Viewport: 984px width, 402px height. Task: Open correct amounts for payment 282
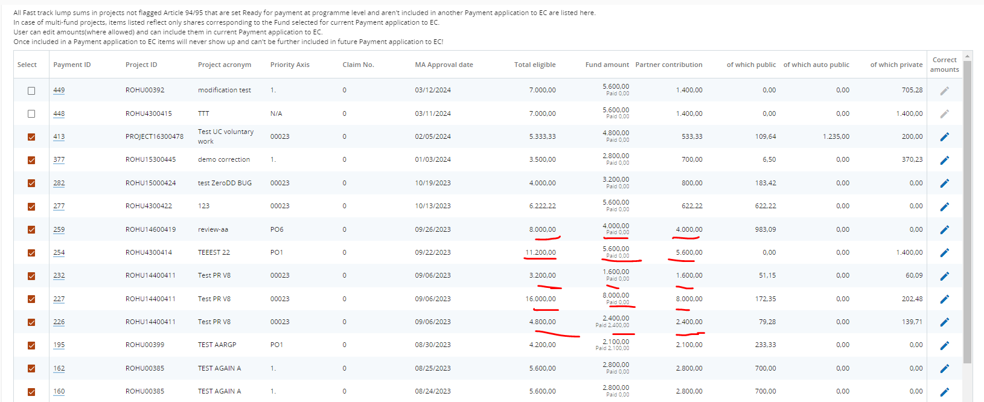click(x=944, y=183)
